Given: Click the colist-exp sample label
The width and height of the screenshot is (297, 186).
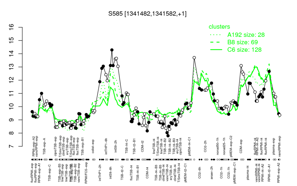Looking at the screenshot, I should (93, 146).
